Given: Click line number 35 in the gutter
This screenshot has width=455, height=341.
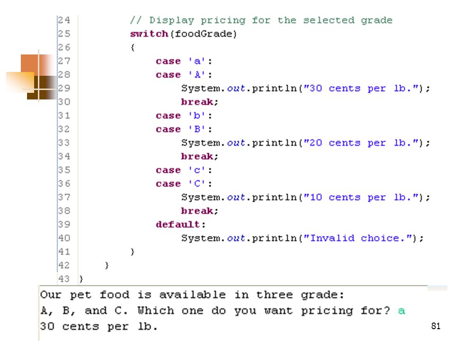Looking at the screenshot, I should (x=64, y=170).
